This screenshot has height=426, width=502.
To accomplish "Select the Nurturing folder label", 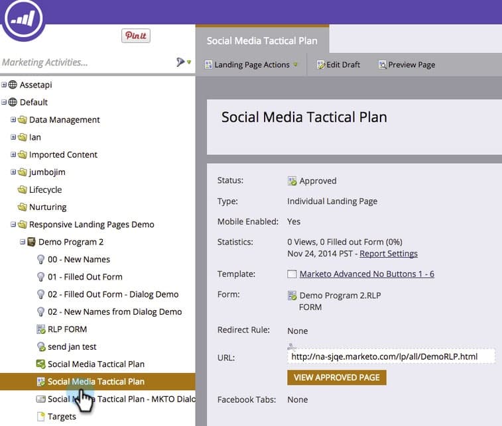I will [x=48, y=207].
